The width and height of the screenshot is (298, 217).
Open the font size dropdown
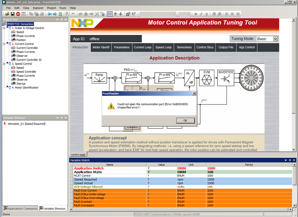point(189,14)
